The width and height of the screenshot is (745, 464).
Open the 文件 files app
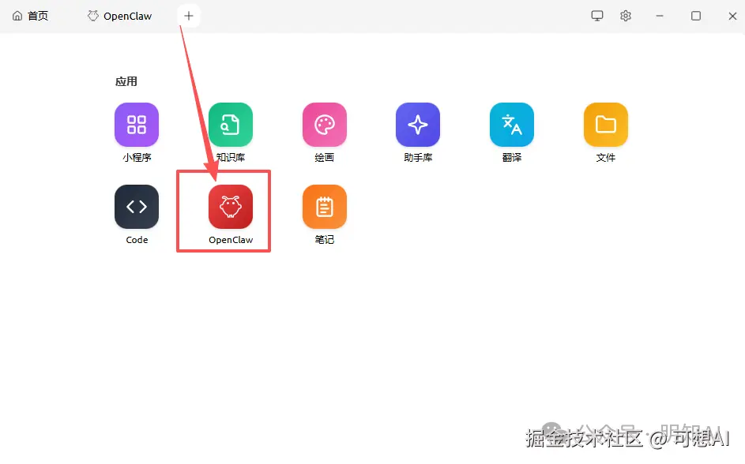[605, 125]
